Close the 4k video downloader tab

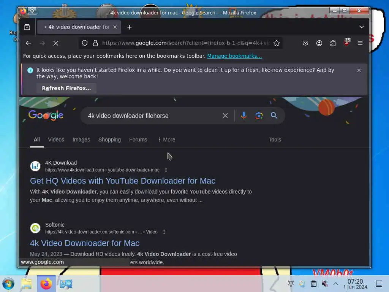tap(115, 27)
